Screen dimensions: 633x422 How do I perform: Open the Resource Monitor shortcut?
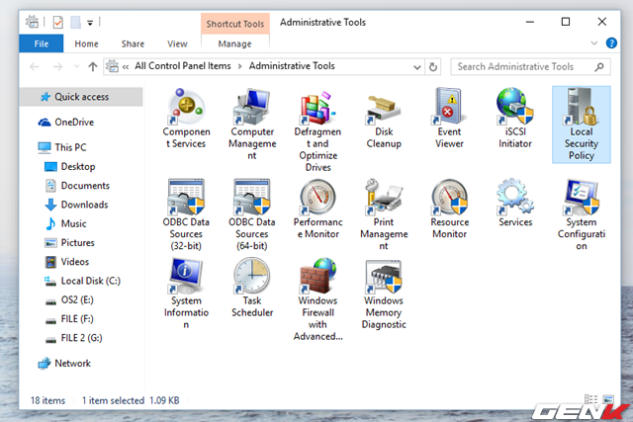[449, 209]
